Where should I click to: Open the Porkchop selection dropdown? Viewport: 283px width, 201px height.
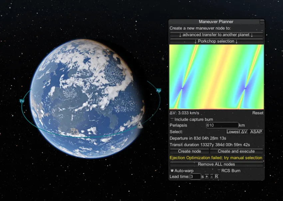coord(216,41)
